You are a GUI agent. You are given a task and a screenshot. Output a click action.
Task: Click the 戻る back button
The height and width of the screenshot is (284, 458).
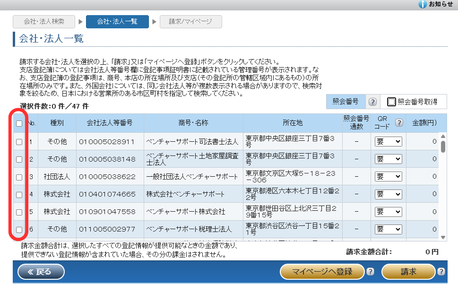41,271
